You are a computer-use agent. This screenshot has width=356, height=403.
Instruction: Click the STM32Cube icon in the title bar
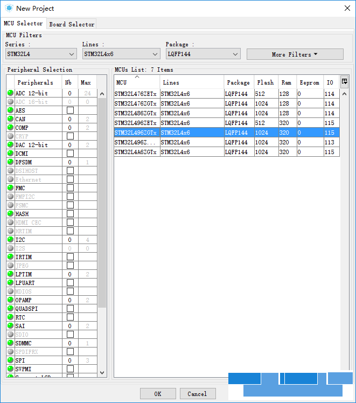9,8
